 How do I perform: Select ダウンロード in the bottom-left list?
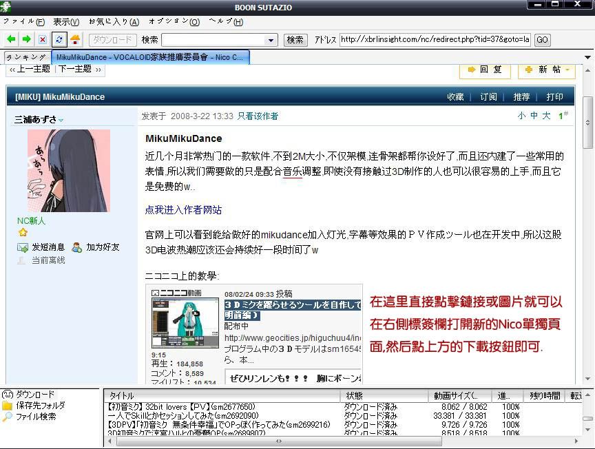tap(35, 395)
